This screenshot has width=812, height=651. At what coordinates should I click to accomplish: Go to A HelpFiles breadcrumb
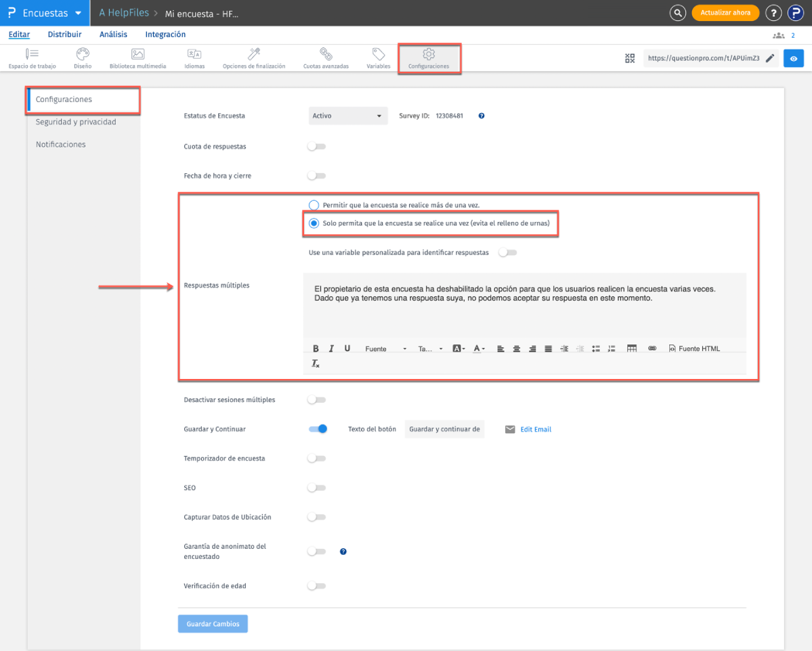124,13
